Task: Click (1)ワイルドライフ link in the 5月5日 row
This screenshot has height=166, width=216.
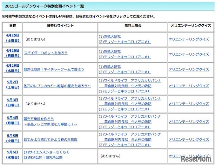Action: point(130,137)
